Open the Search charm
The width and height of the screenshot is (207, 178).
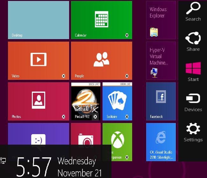pyautogui.click(x=193, y=11)
